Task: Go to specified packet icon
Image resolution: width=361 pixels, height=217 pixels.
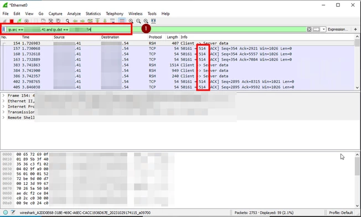Action: click(x=90, y=21)
